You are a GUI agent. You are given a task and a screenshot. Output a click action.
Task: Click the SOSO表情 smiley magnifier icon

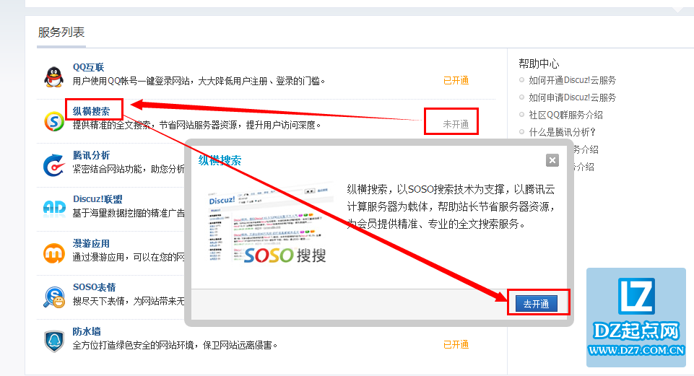tap(54, 297)
